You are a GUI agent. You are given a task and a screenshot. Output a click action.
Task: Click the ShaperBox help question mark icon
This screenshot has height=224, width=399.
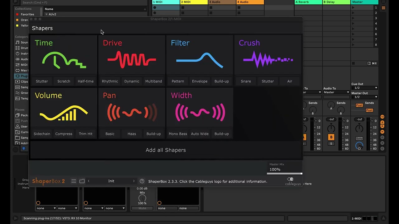tap(142, 181)
